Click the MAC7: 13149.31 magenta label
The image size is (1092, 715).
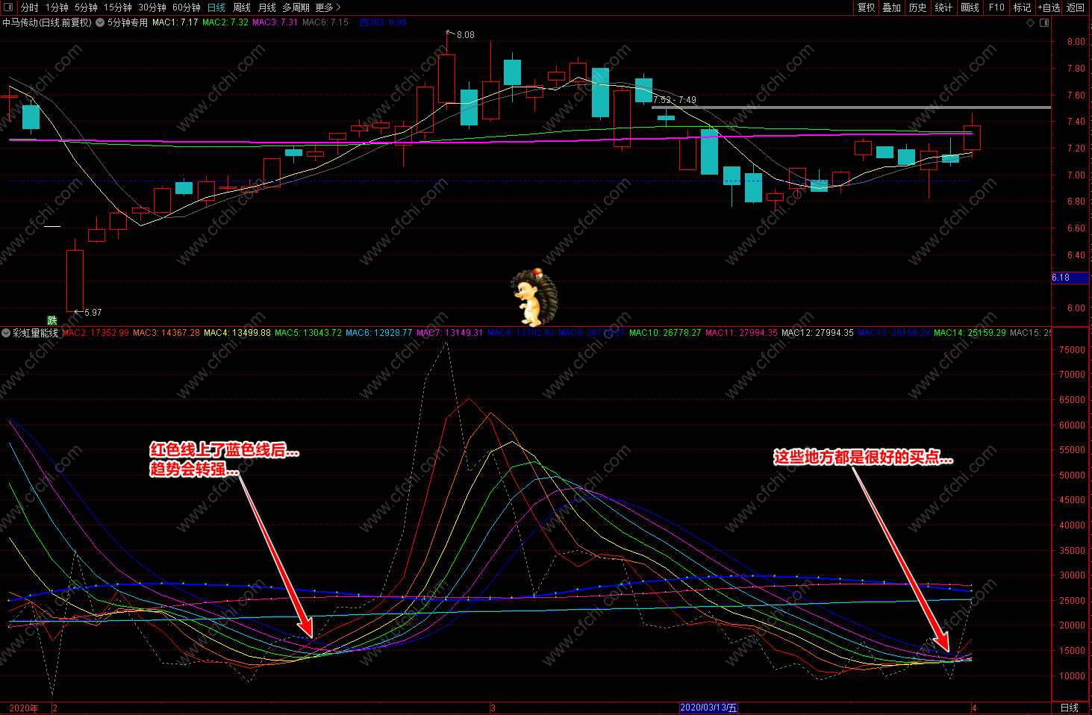point(450,333)
